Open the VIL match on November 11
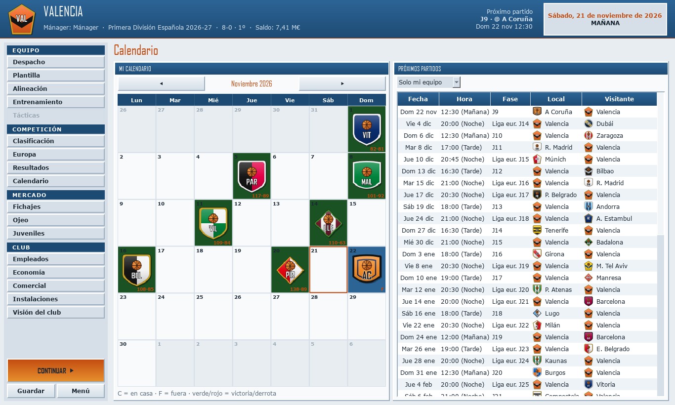 click(x=213, y=223)
